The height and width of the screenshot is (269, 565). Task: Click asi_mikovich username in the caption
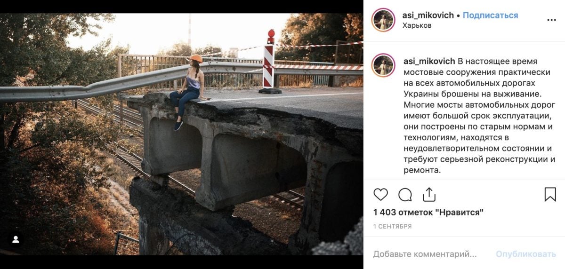click(x=429, y=61)
